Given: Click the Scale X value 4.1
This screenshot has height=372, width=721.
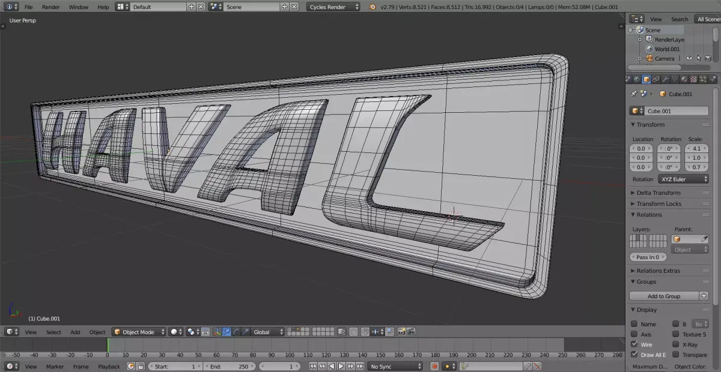Looking at the screenshot, I should coord(697,148).
